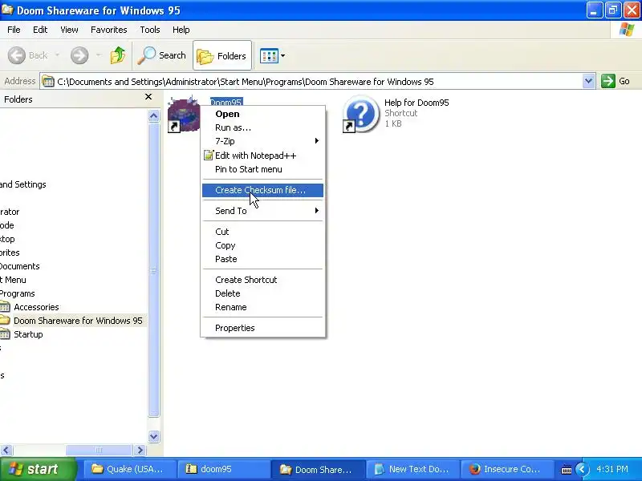Click the vertical scrollbar thumb in Folders pane
This screenshot has width=642, height=481.
click(x=153, y=270)
